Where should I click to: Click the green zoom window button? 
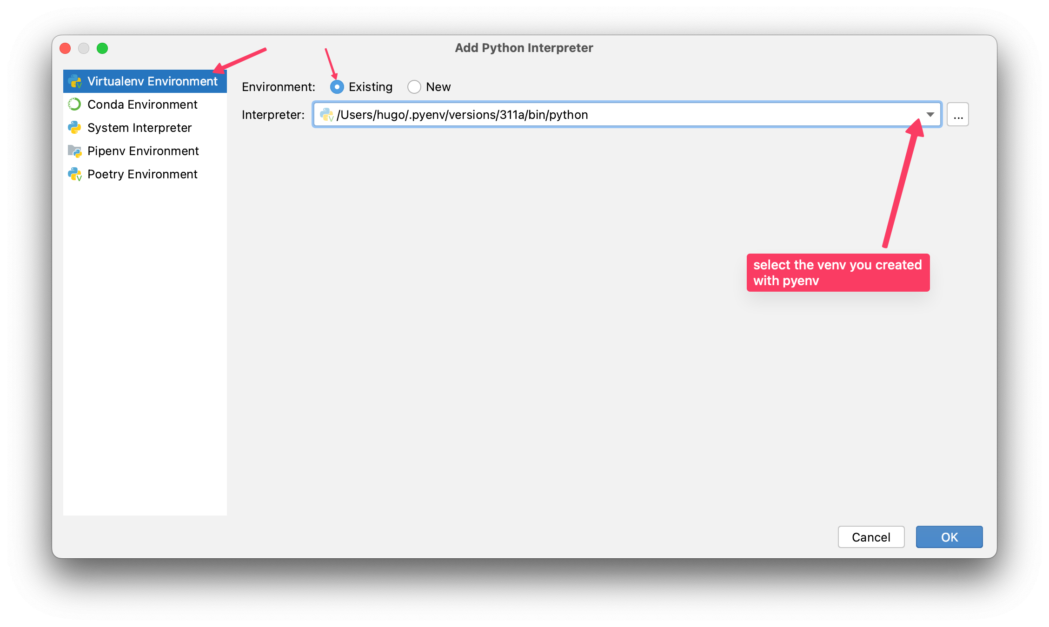coord(102,48)
